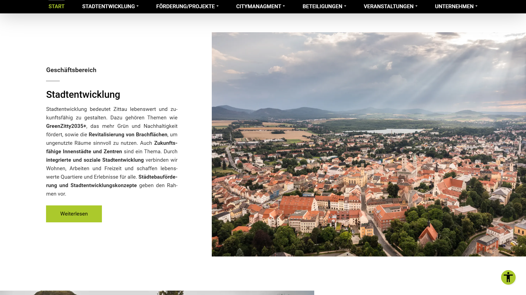Go to the START page
The height and width of the screenshot is (295, 526).
pos(56,6)
